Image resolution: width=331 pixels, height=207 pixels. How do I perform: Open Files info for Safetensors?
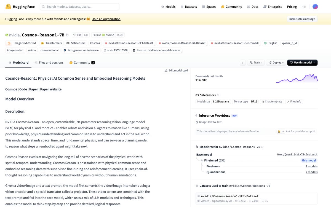294,101
